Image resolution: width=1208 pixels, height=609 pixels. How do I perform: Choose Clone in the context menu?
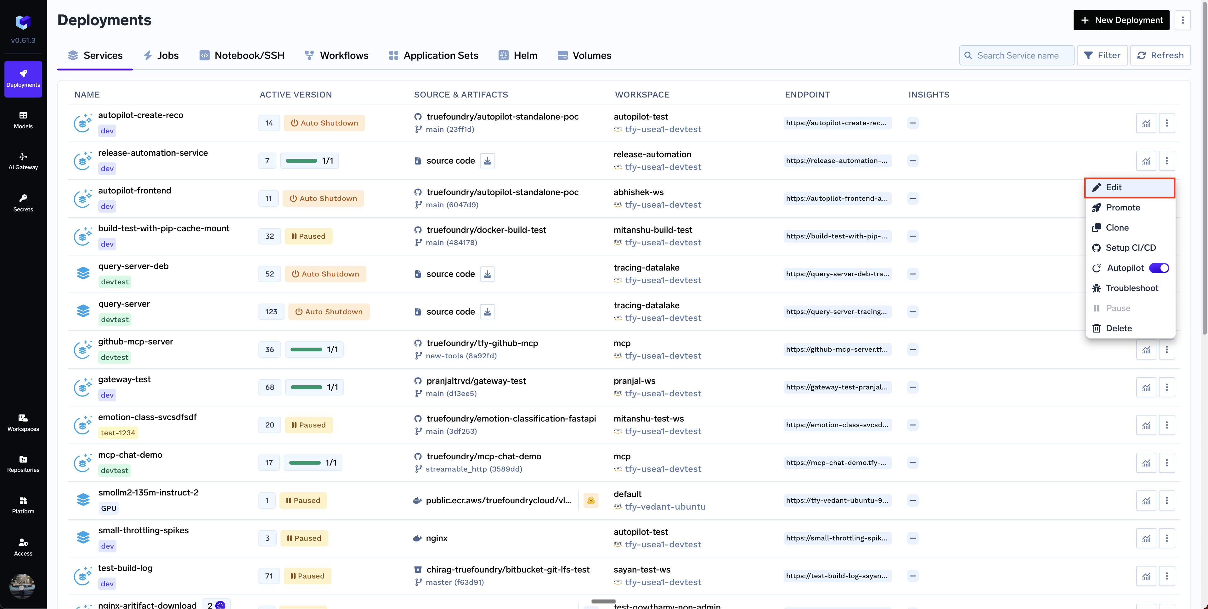tap(1116, 227)
